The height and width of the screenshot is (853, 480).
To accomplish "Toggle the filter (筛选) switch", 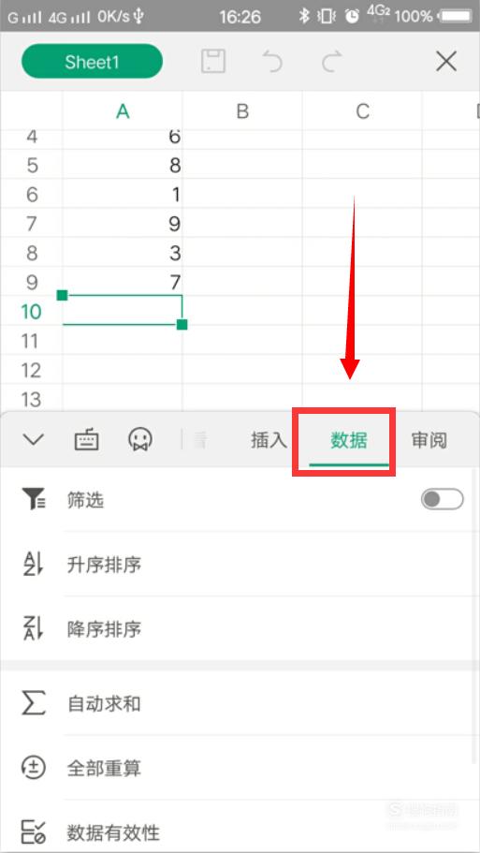I will pyautogui.click(x=442, y=499).
